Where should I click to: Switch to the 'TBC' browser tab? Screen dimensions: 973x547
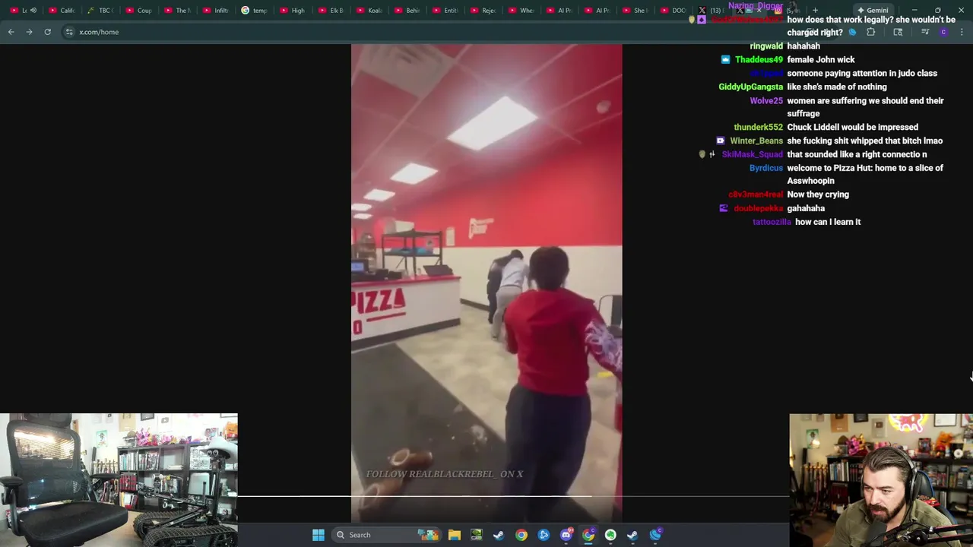point(100,11)
